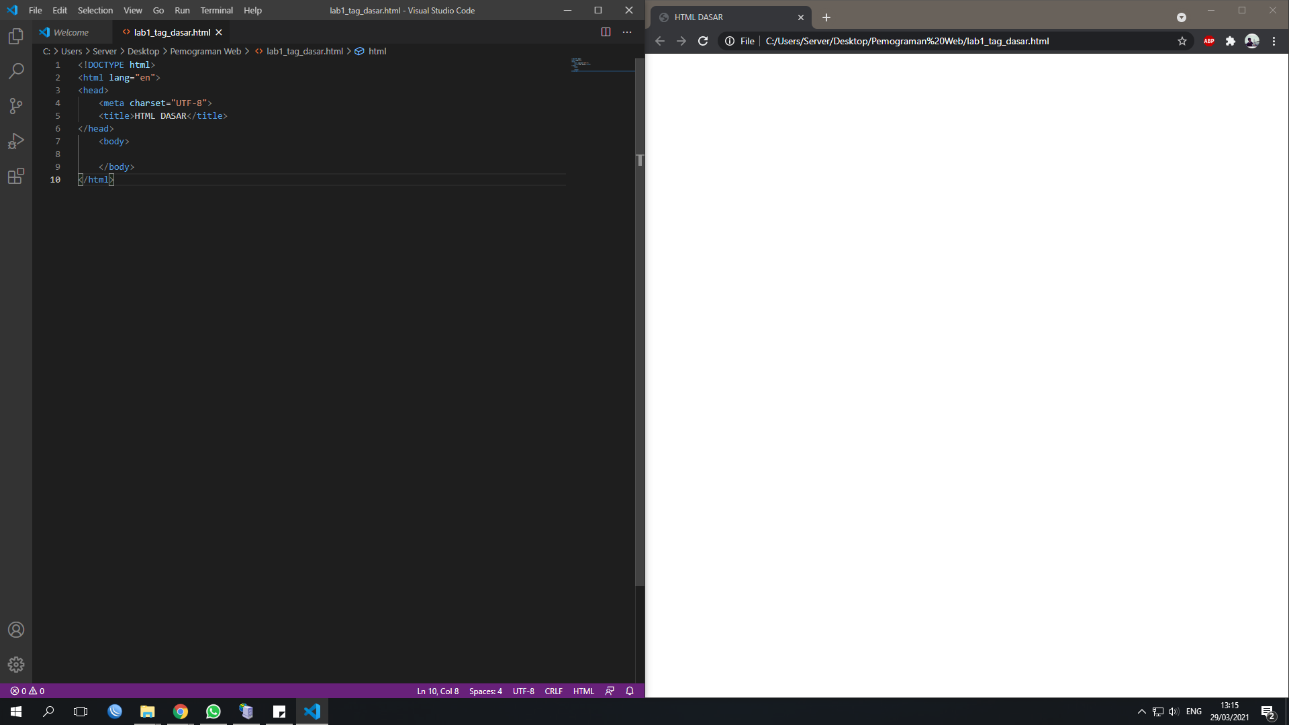The width and height of the screenshot is (1289, 725).
Task: Select the Search icon in the activity bar
Action: (15, 71)
